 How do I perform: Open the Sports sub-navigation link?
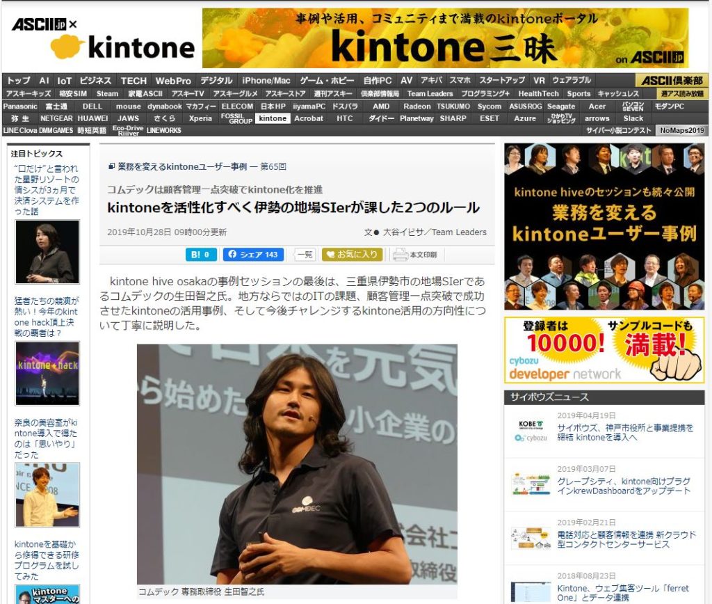click(578, 94)
